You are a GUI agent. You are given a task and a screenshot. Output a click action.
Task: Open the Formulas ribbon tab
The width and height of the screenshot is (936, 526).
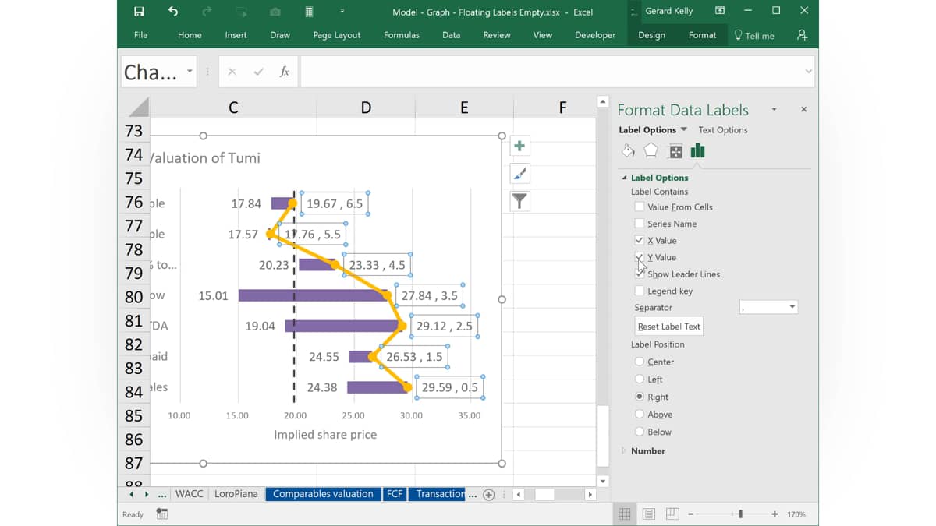pos(402,35)
